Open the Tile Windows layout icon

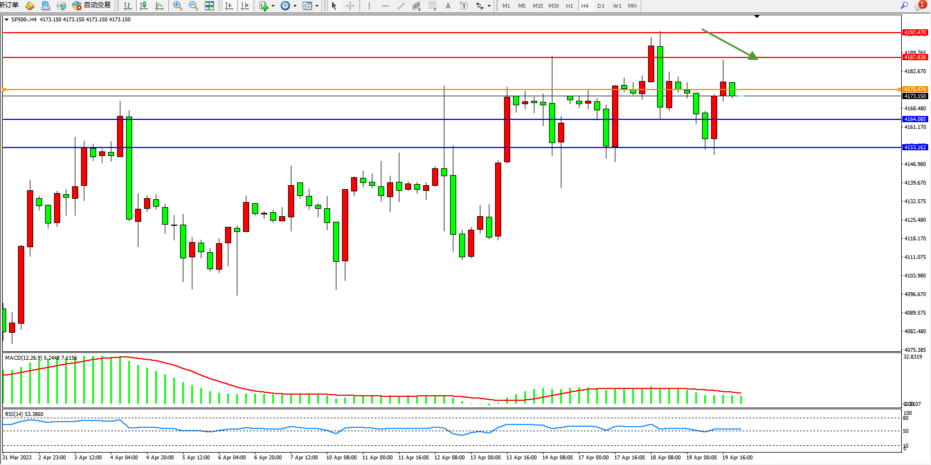[209, 6]
